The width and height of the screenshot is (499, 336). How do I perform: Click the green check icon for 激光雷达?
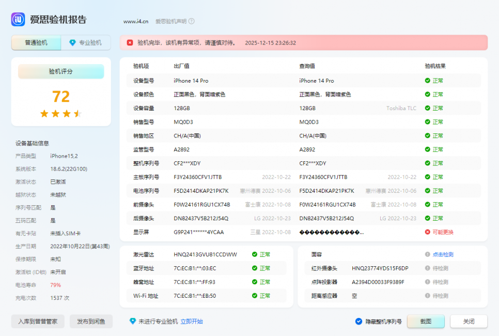254,254
